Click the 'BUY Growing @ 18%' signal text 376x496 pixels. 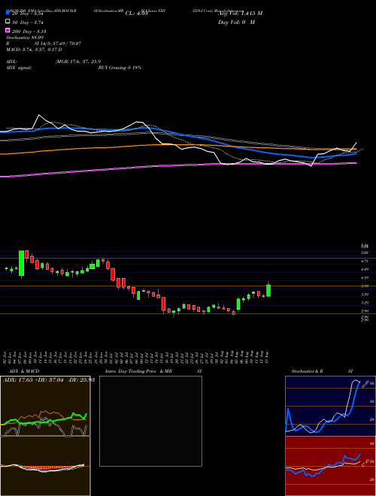120,68
